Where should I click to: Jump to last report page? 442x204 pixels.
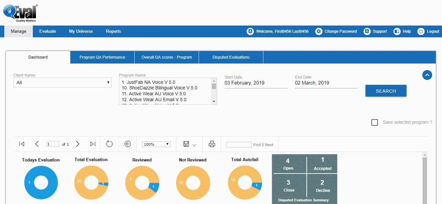93,144
